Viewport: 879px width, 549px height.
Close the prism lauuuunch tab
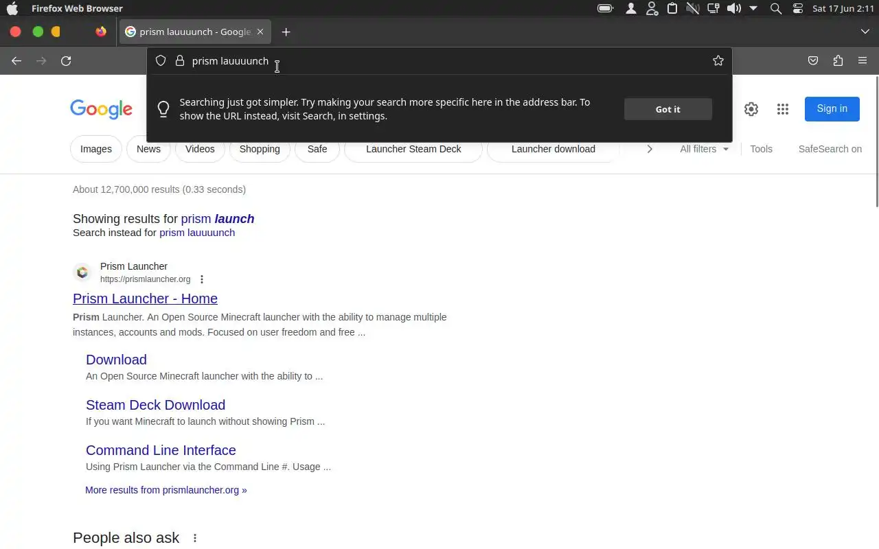click(x=260, y=32)
